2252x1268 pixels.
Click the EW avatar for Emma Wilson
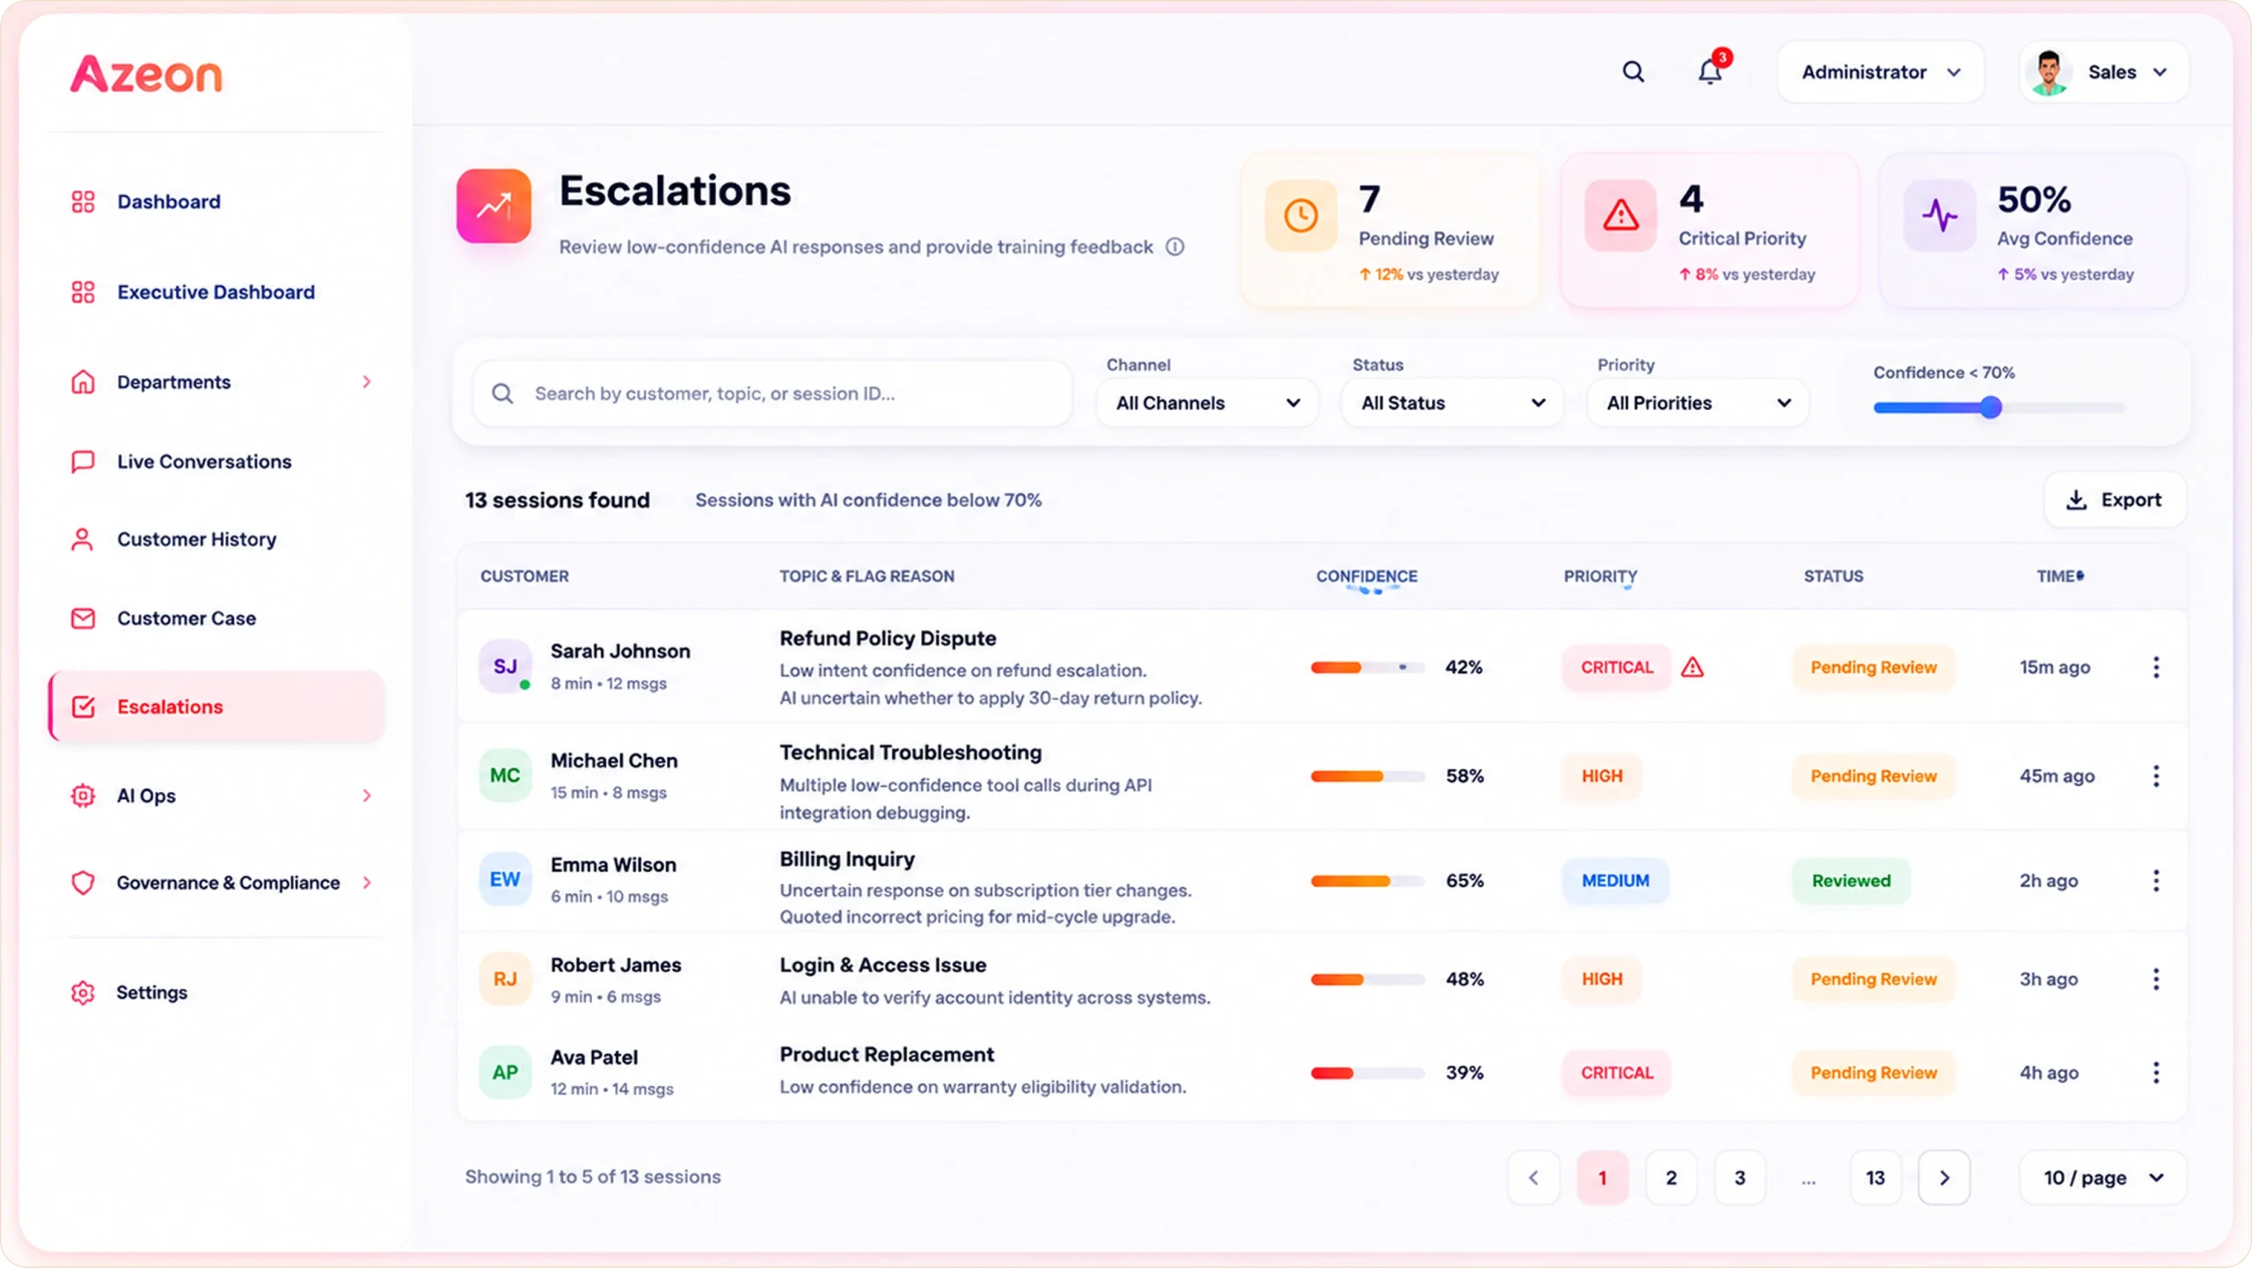(505, 879)
